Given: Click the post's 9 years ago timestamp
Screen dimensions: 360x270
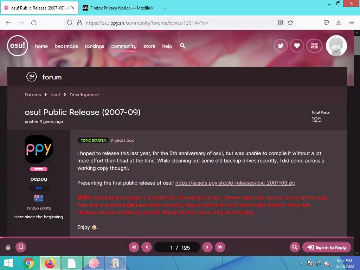Looking at the screenshot, I should [x=122, y=140].
